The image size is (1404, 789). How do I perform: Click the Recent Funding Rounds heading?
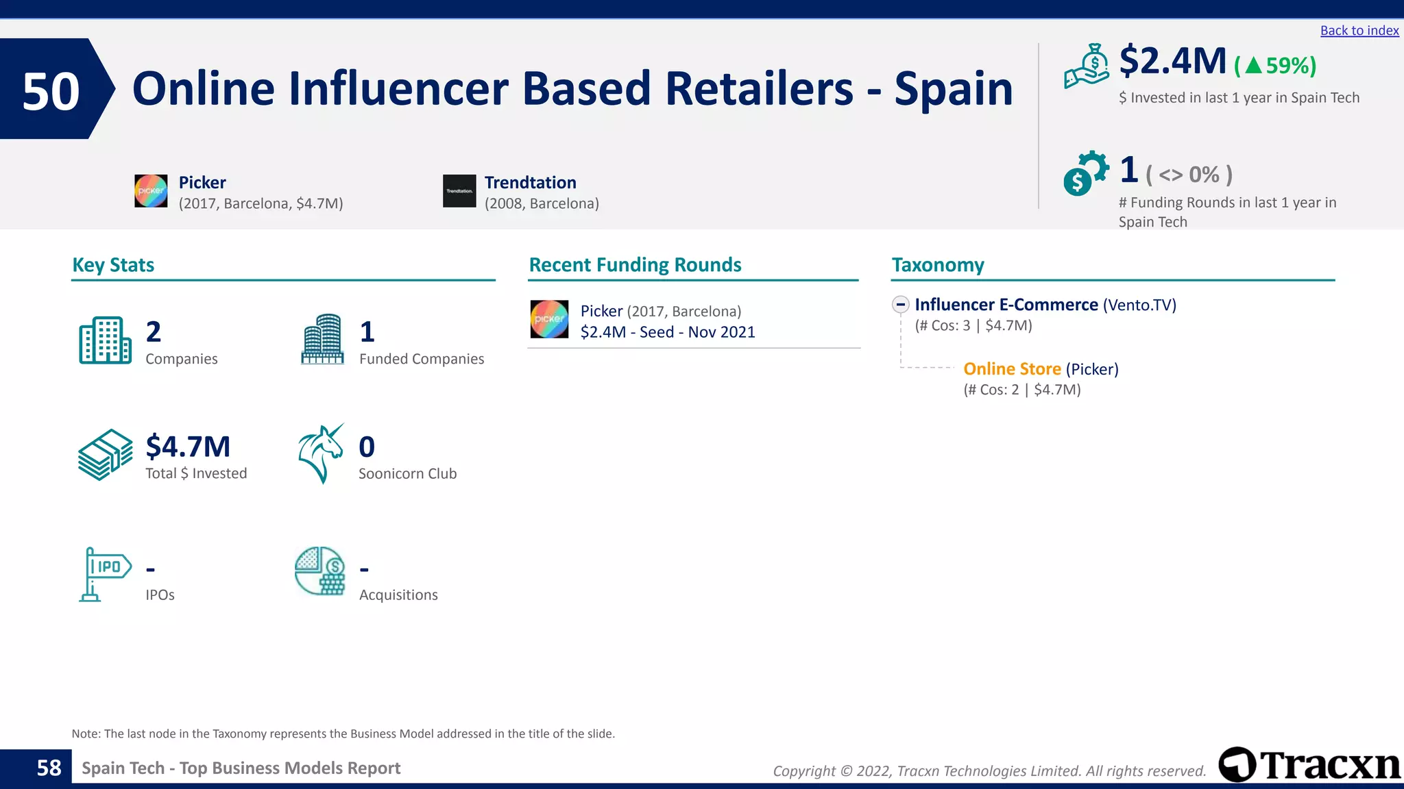(x=636, y=265)
